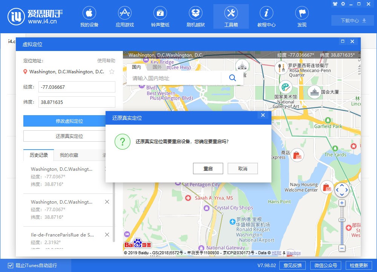Click the map search magnifier icon
Image resolution: width=377 pixels, height=272 pixels.
[232, 78]
